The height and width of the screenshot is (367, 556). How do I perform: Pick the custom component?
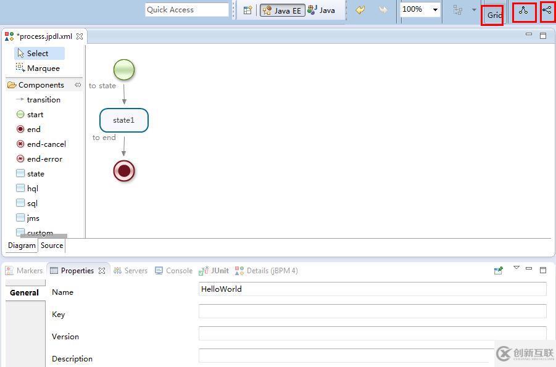(35, 233)
